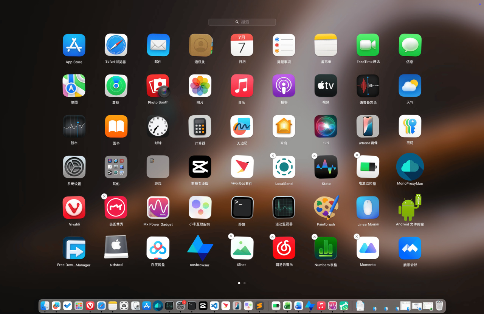Open the 提醒事项 Reminders app
484x314 pixels.
click(284, 45)
